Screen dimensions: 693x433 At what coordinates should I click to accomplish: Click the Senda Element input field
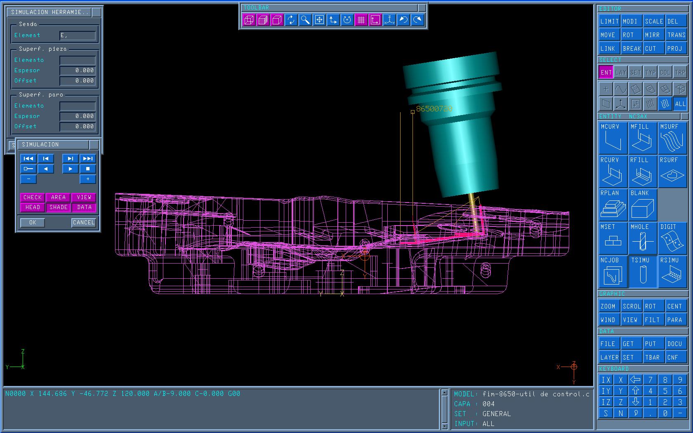click(x=78, y=35)
